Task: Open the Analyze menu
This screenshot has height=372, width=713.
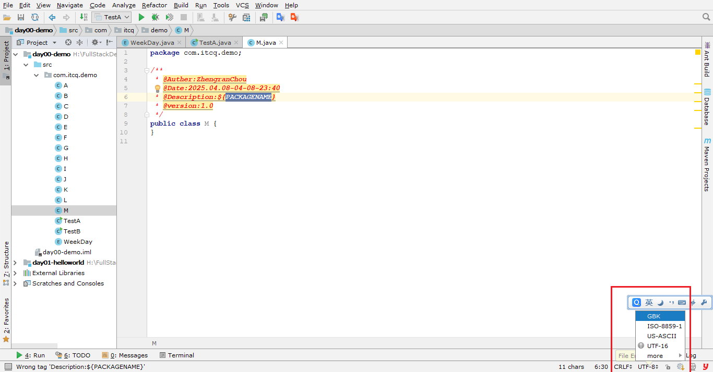Action: click(x=123, y=5)
